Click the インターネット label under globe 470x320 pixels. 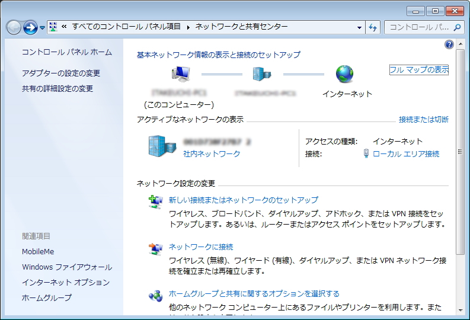point(347,94)
